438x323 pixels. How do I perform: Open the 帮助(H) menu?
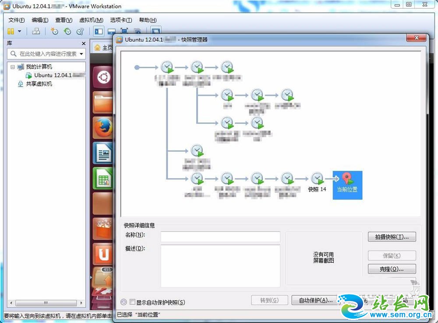(148, 20)
